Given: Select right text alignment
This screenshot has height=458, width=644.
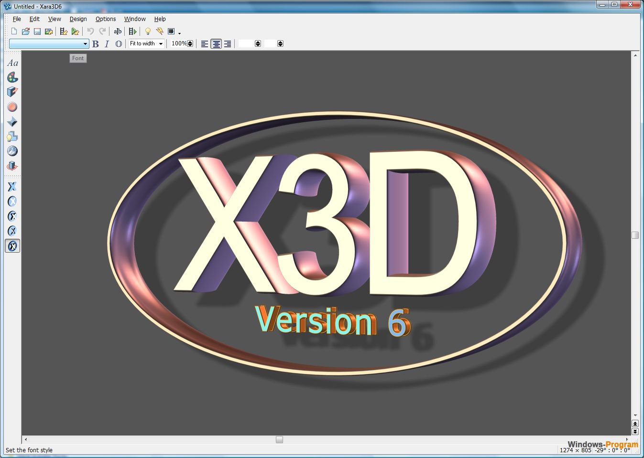Looking at the screenshot, I should point(228,44).
